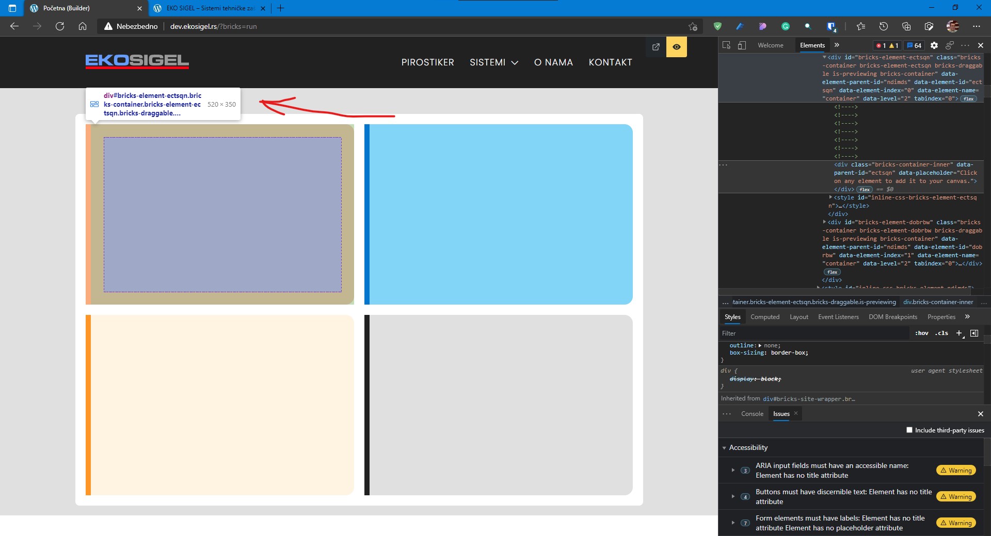The image size is (991, 536).
Task: Go to the browser home page
Action: [x=83, y=26]
